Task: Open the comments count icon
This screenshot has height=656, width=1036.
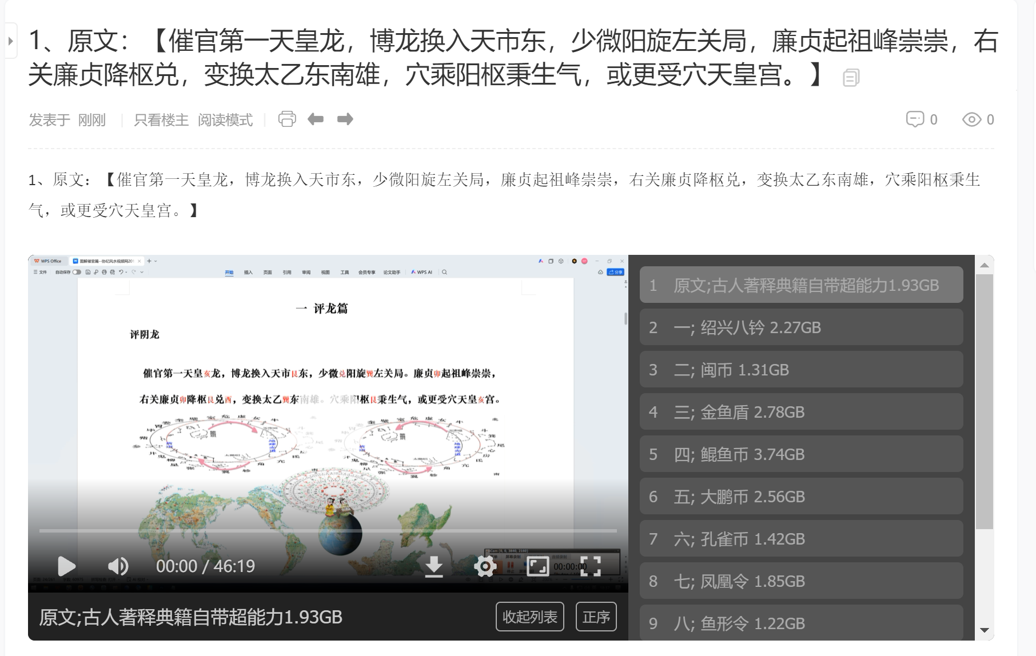Action: point(915,119)
